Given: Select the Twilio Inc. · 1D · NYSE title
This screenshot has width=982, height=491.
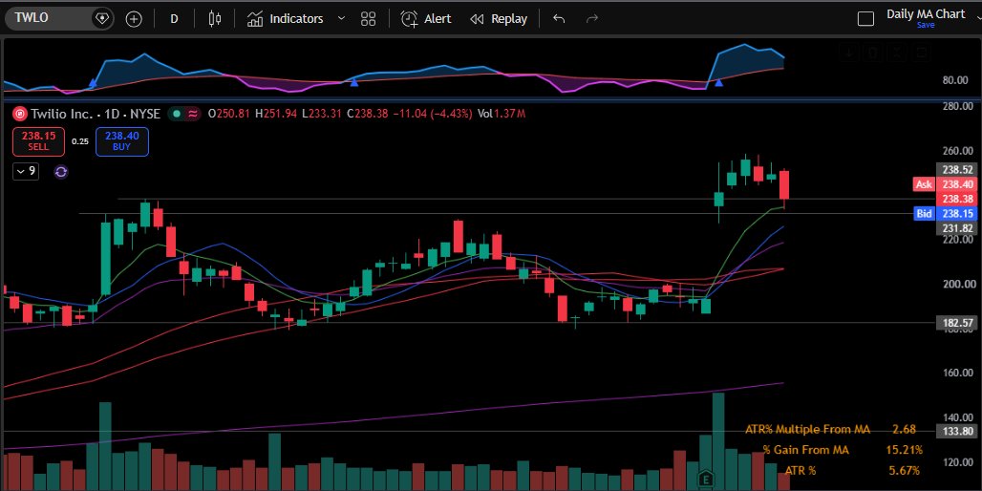Looking at the screenshot, I should pos(96,114).
